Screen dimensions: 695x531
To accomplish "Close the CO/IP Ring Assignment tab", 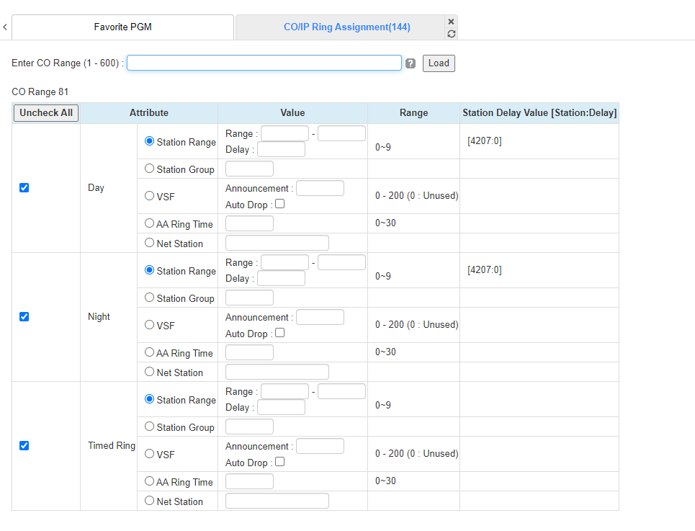I will pyautogui.click(x=451, y=22).
